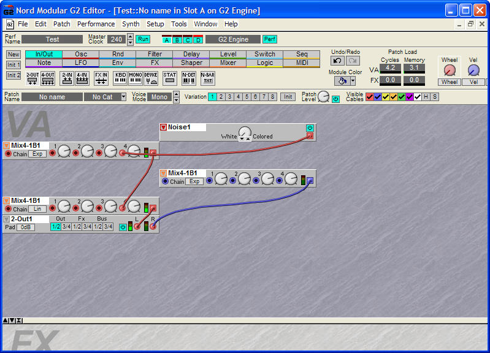Select the Filter module tab
490x353 pixels.
pos(155,55)
